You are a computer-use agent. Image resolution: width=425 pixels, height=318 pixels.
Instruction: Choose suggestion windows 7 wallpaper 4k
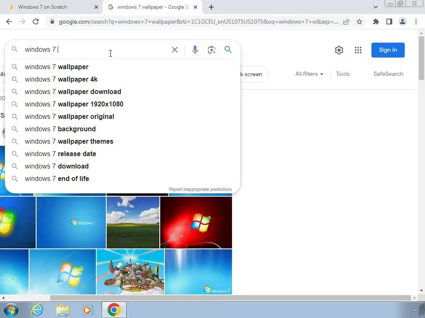(x=122, y=79)
